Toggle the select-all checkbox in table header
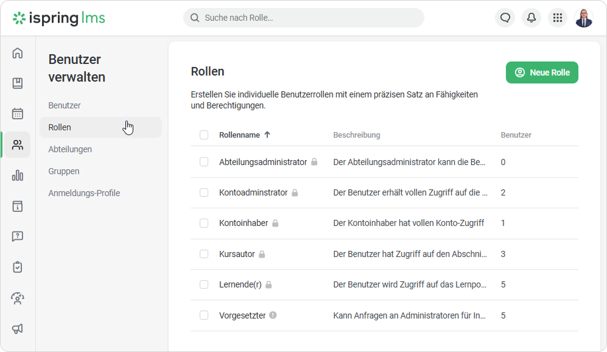The height and width of the screenshot is (352, 607). click(x=204, y=135)
